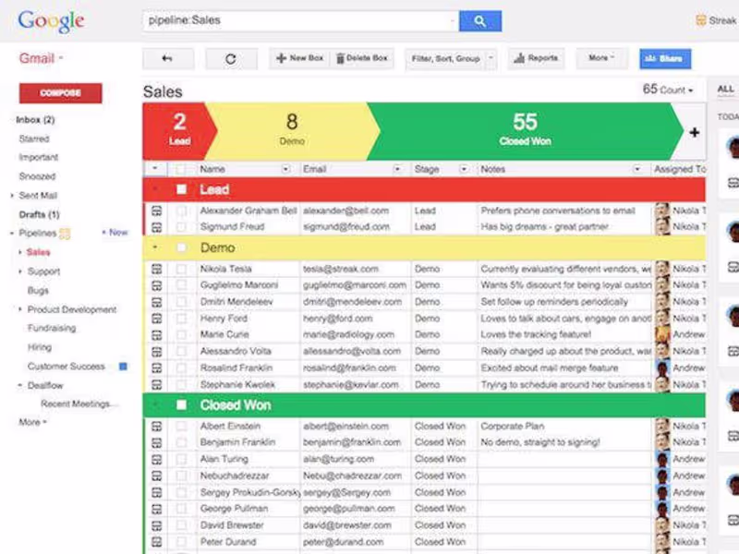Select checkbox for Nikola Tesla row
739x554 pixels.
[181, 269]
